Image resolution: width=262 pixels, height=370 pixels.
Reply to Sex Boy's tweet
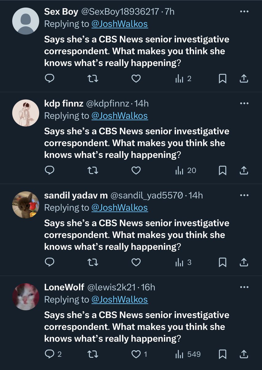50,79
